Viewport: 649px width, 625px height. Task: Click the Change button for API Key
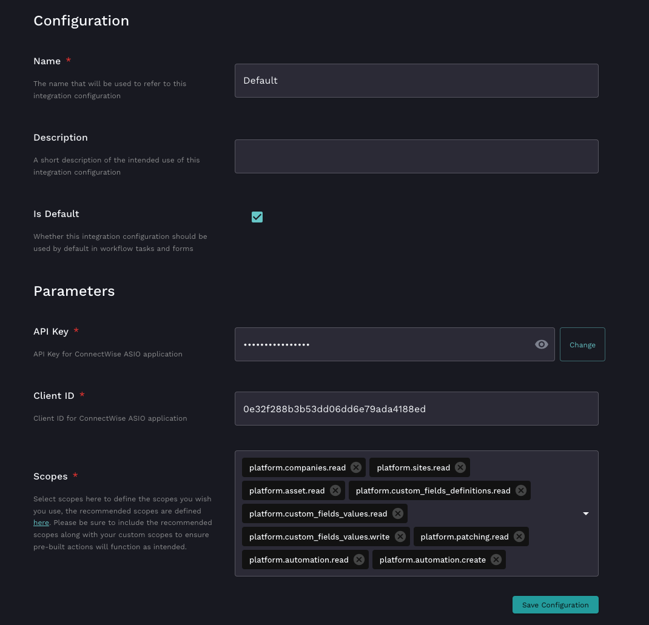click(582, 344)
